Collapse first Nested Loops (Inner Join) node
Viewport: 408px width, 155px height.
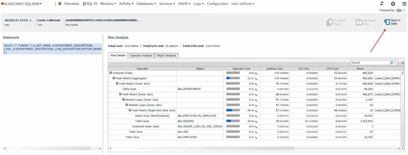click(123, 100)
